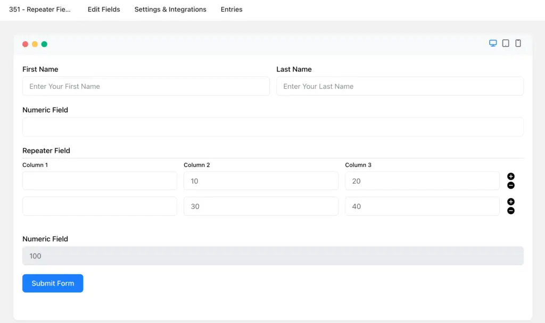
Task: Add row using first repeater plus icon
Action: [510, 176]
